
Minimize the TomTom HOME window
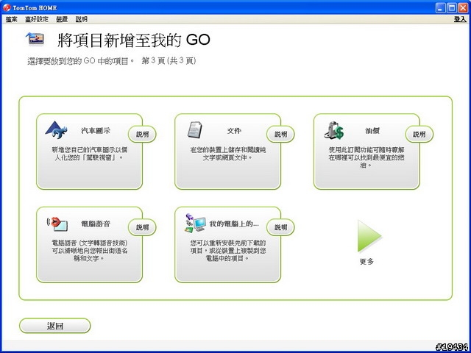(441, 8)
